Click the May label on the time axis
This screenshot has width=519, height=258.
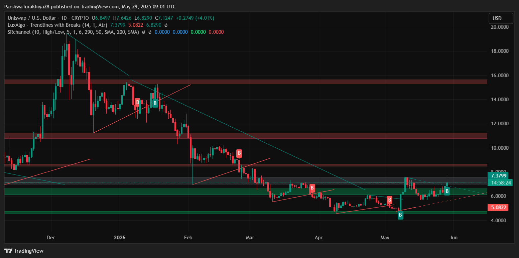(385, 238)
